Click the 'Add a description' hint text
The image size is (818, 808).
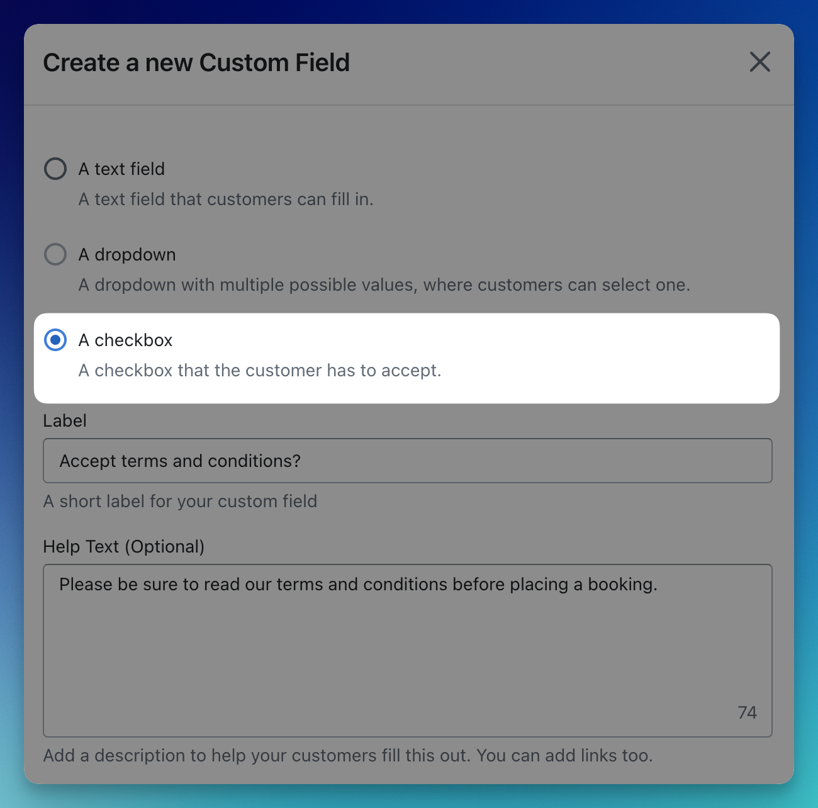[x=347, y=755]
